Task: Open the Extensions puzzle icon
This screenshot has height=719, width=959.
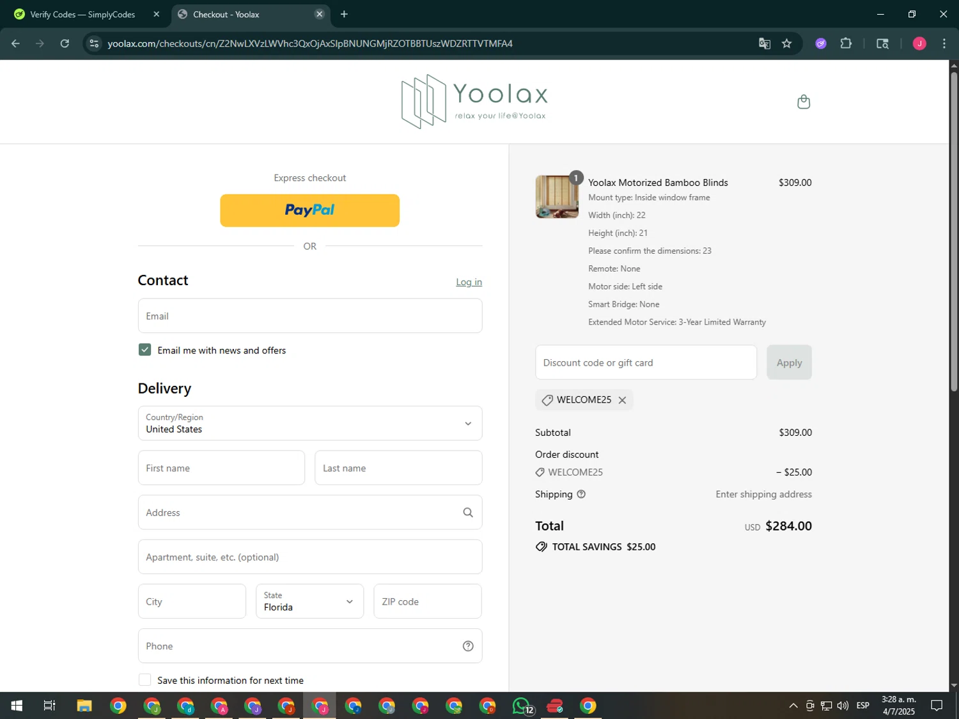Action: (x=846, y=43)
